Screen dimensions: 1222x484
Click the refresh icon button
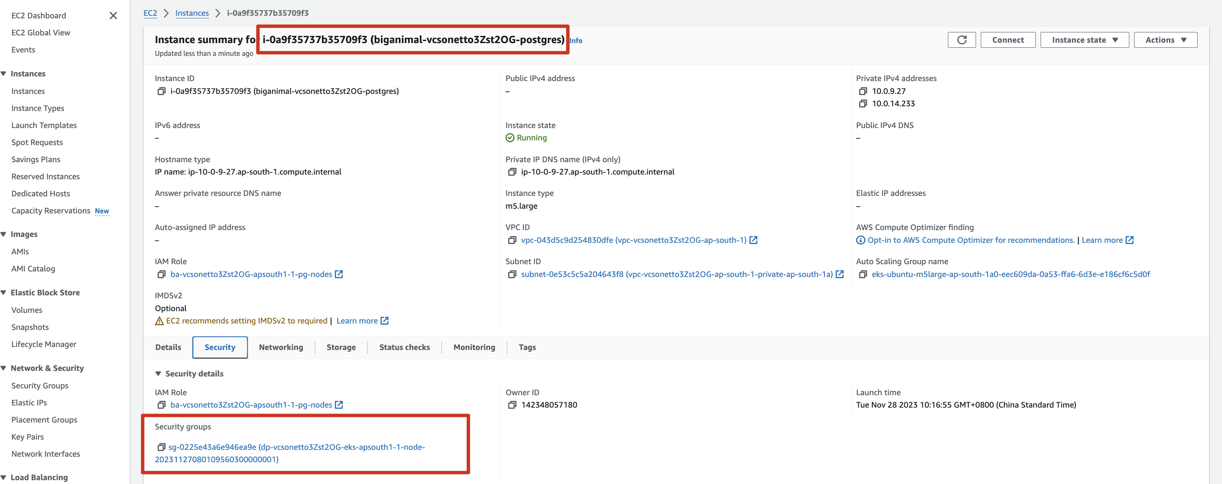[962, 40]
